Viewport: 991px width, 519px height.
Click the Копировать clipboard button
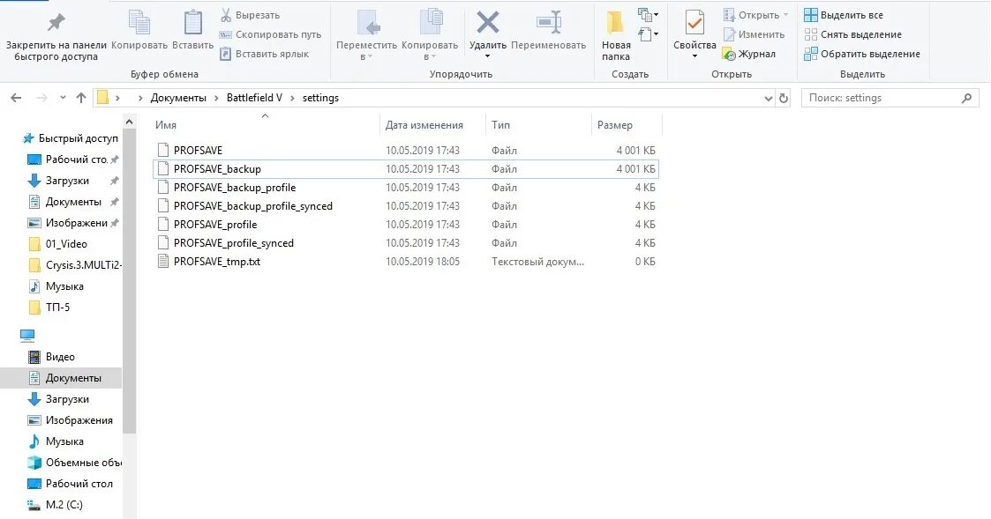[139, 30]
